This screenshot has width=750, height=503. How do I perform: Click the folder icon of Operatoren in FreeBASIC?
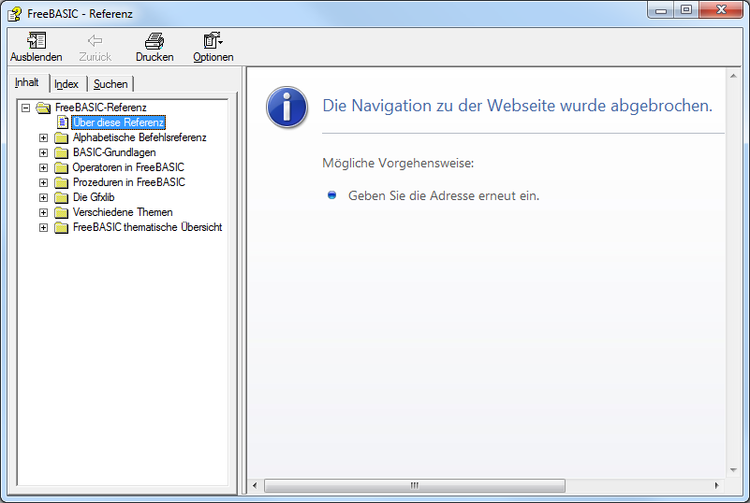click(x=61, y=167)
